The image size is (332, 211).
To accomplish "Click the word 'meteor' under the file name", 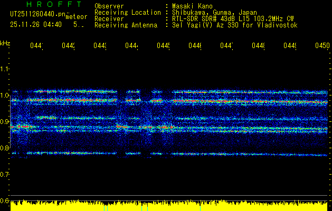I will tap(77, 17).
